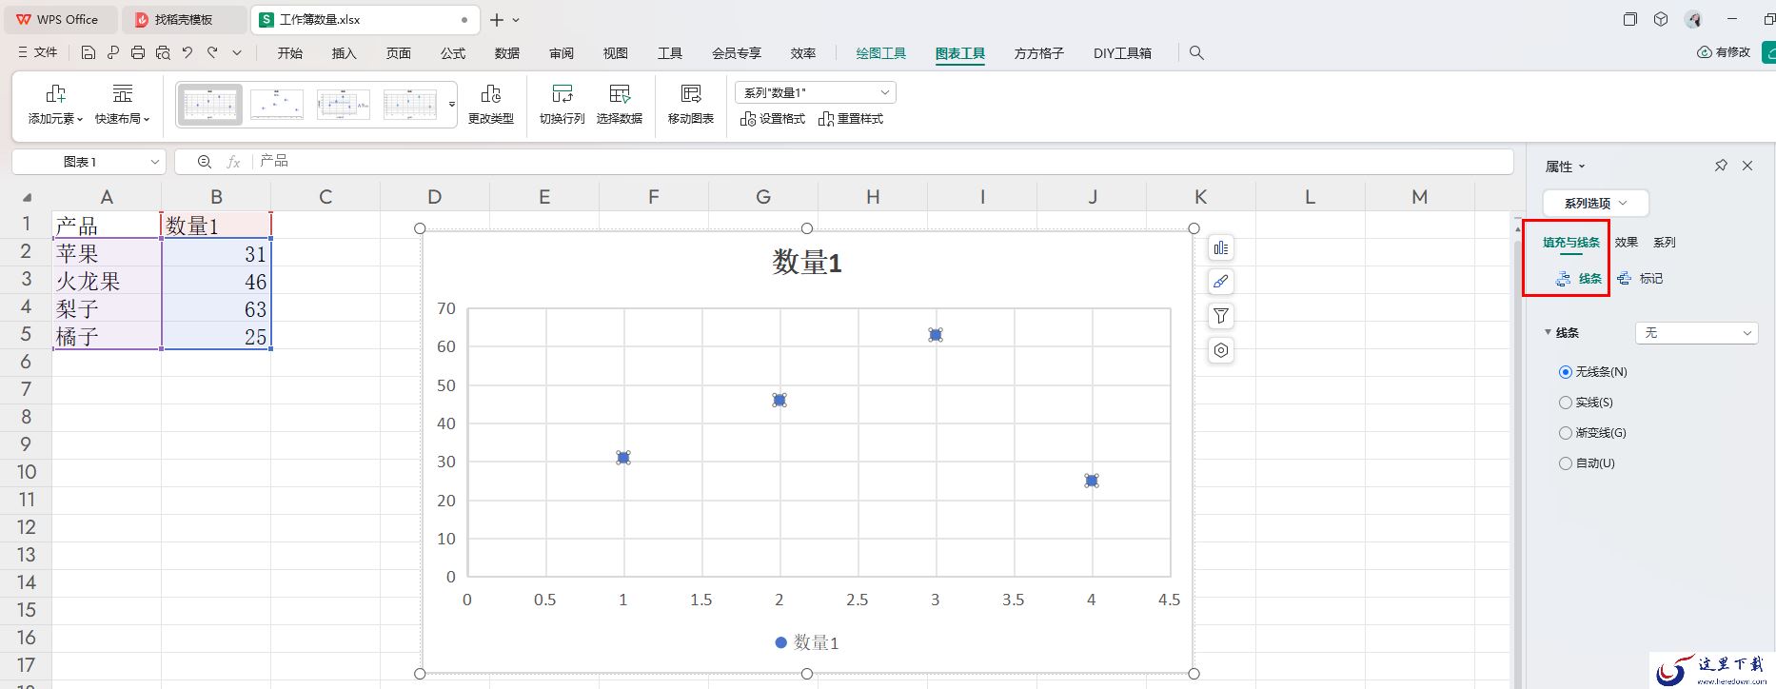
Task: Switch to the 找稻壳模板 tab
Action: (x=184, y=19)
